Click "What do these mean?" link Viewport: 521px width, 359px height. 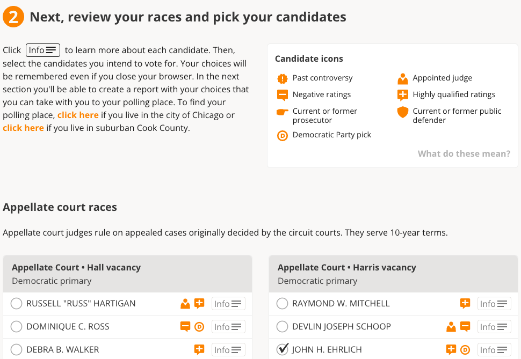click(464, 154)
